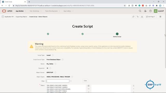This screenshot has height=93, width=166.
Task: Show help for Sequence field
Action: tap(50, 68)
